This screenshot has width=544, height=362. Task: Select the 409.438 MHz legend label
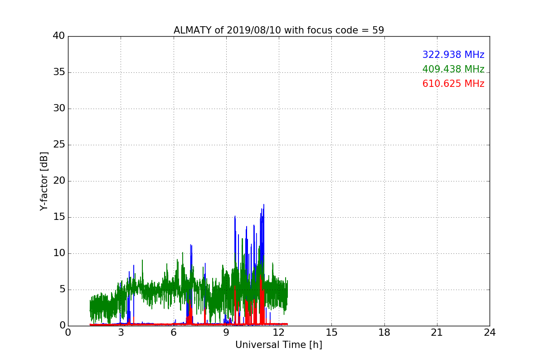tap(453, 69)
